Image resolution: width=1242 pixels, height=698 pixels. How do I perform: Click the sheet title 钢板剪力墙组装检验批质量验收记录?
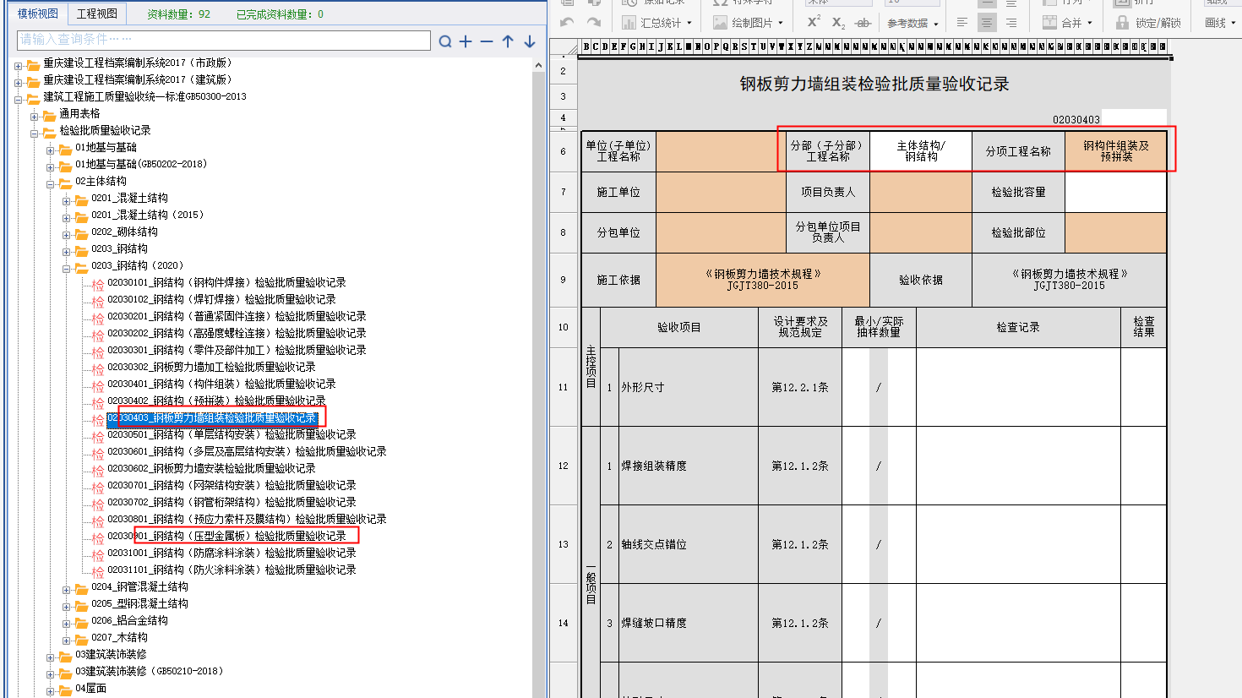(874, 84)
